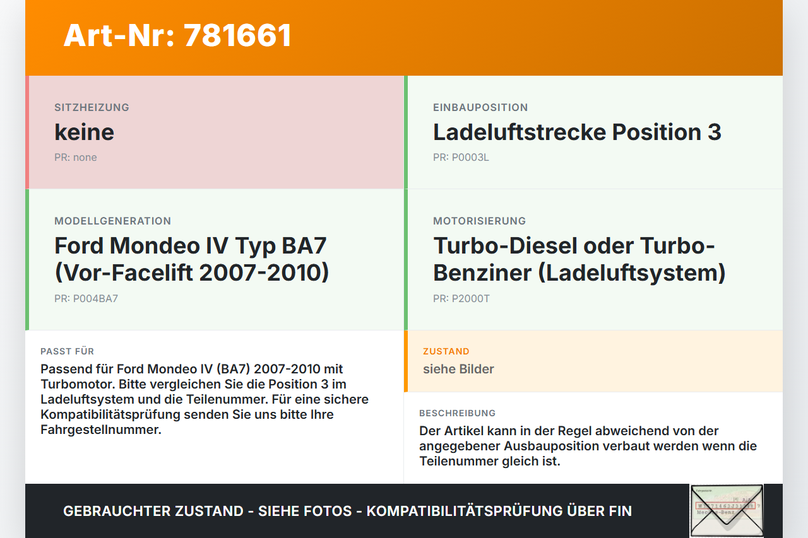
Task: Click the PR code P0003L text
Action: point(461,158)
